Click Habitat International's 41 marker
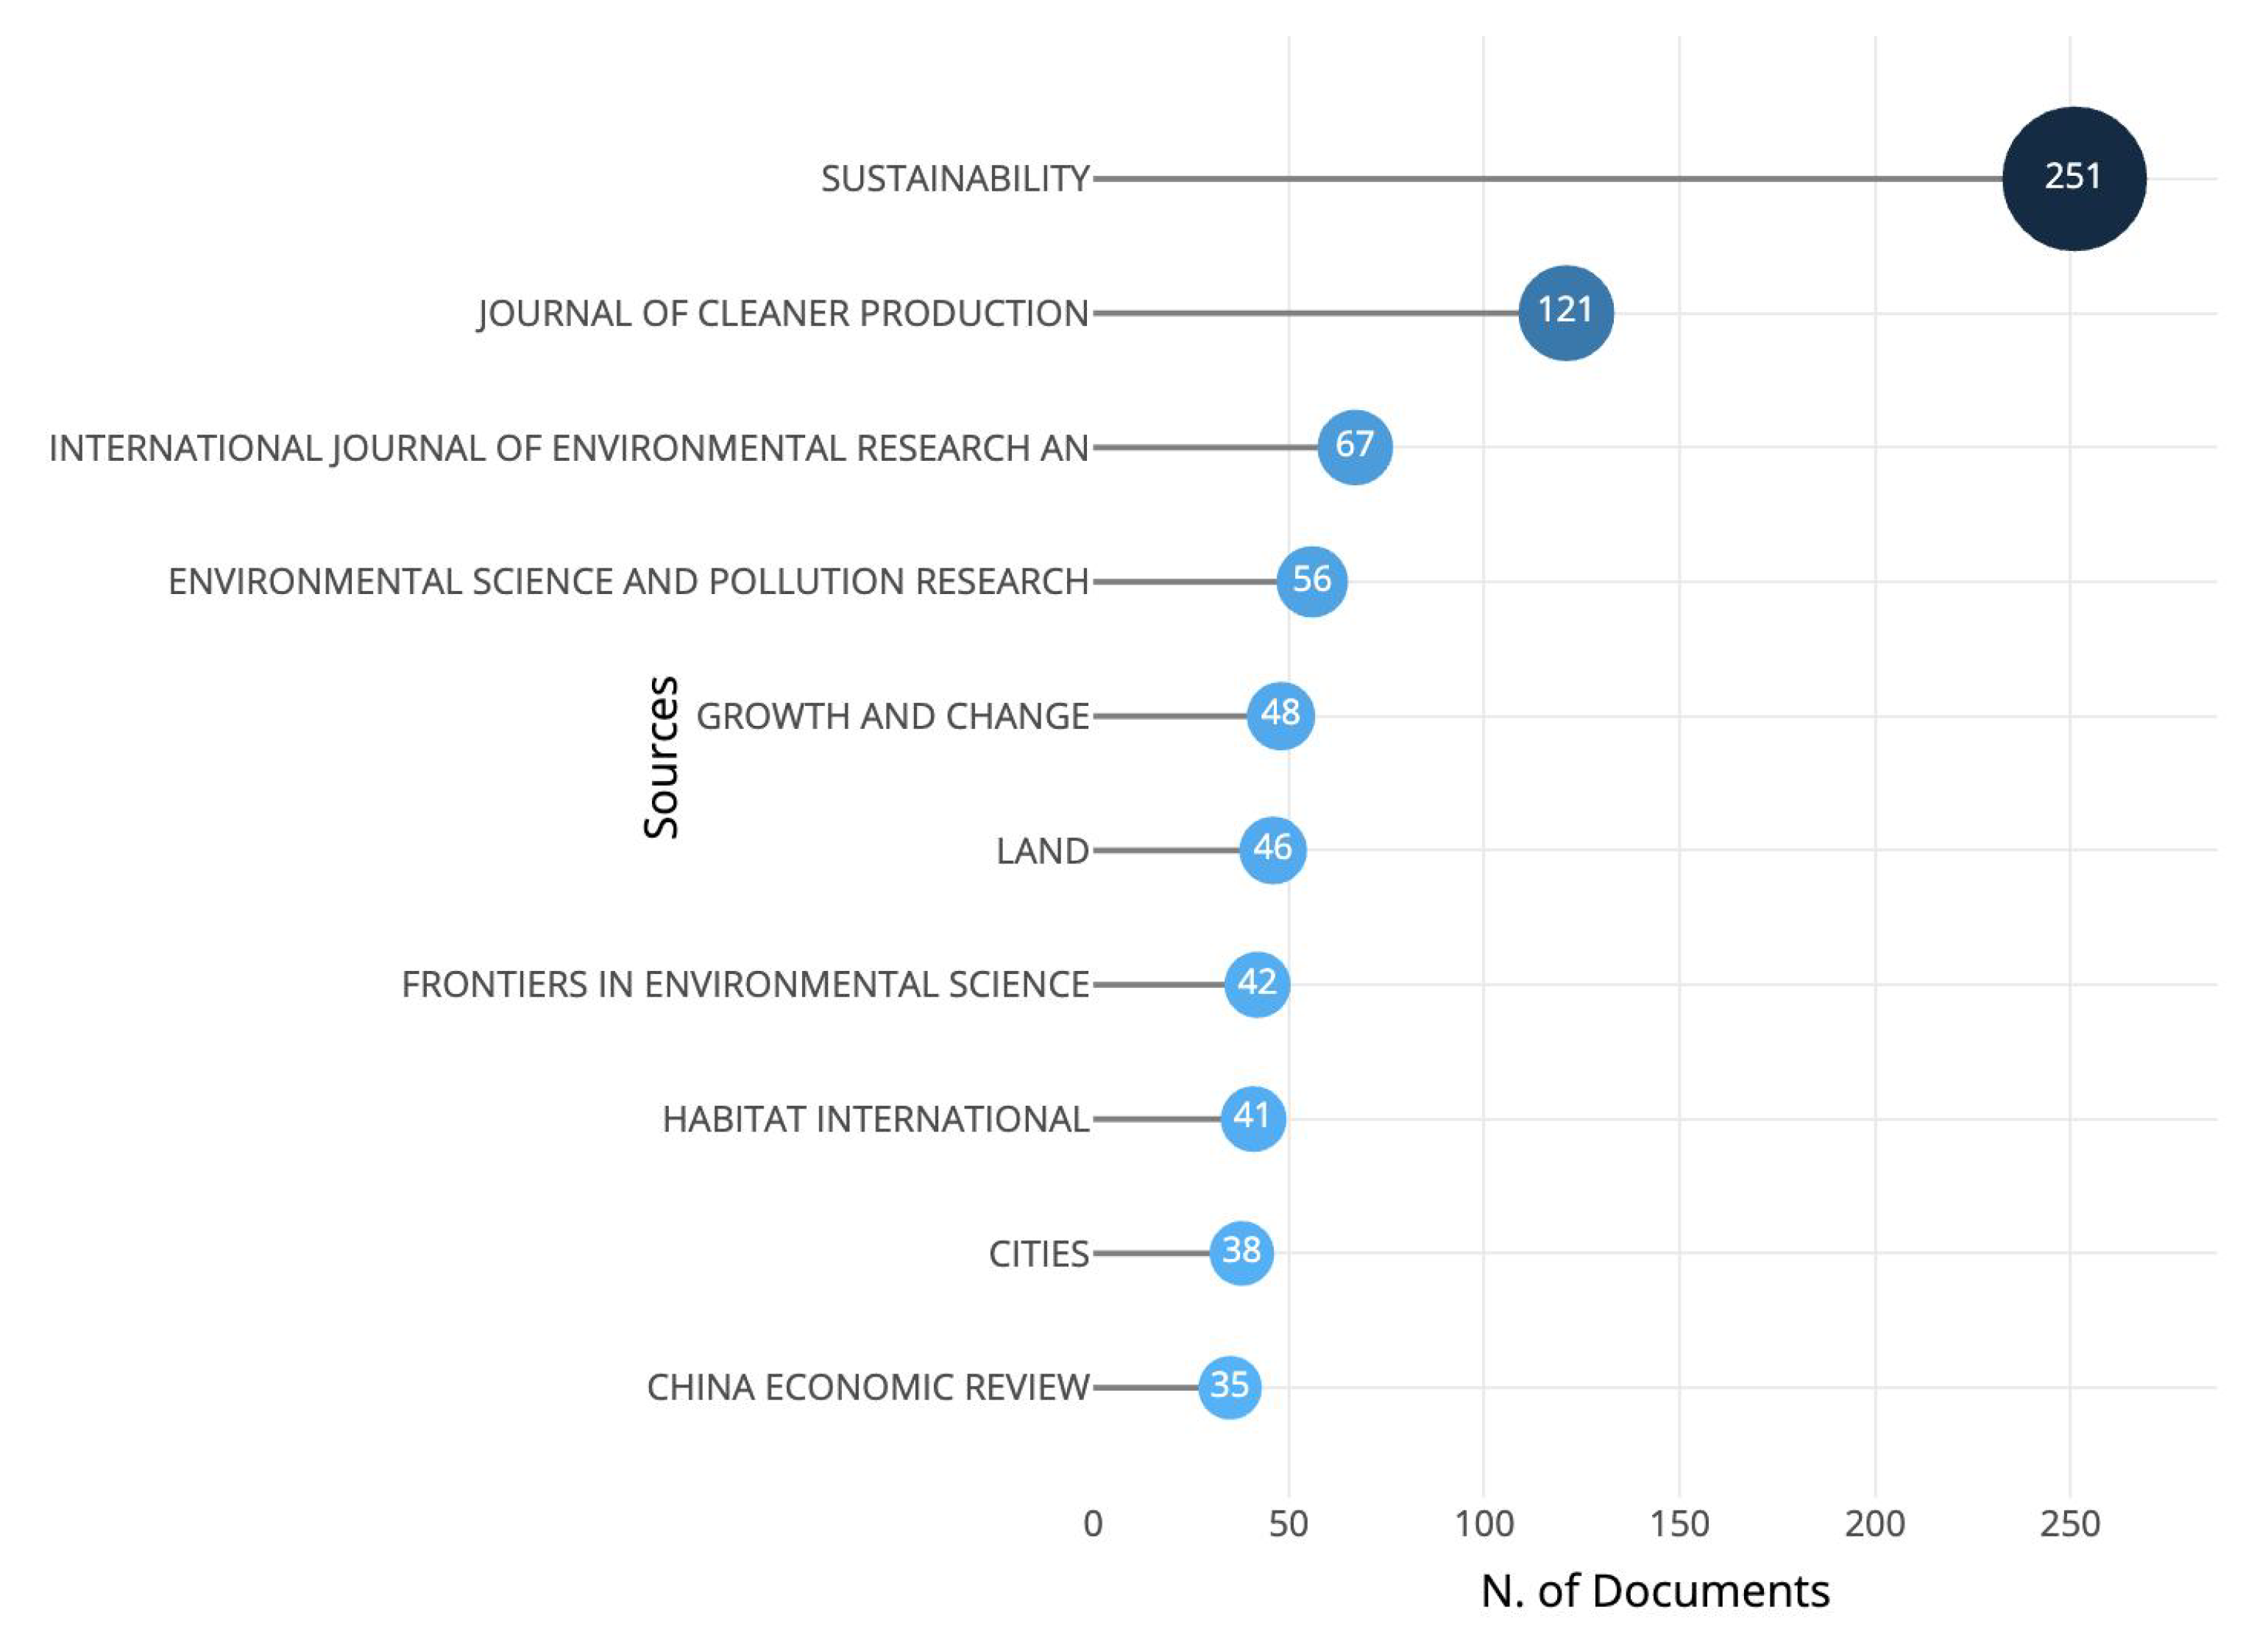Image resolution: width=2268 pixels, height=1635 pixels. pyautogui.click(x=1252, y=1117)
